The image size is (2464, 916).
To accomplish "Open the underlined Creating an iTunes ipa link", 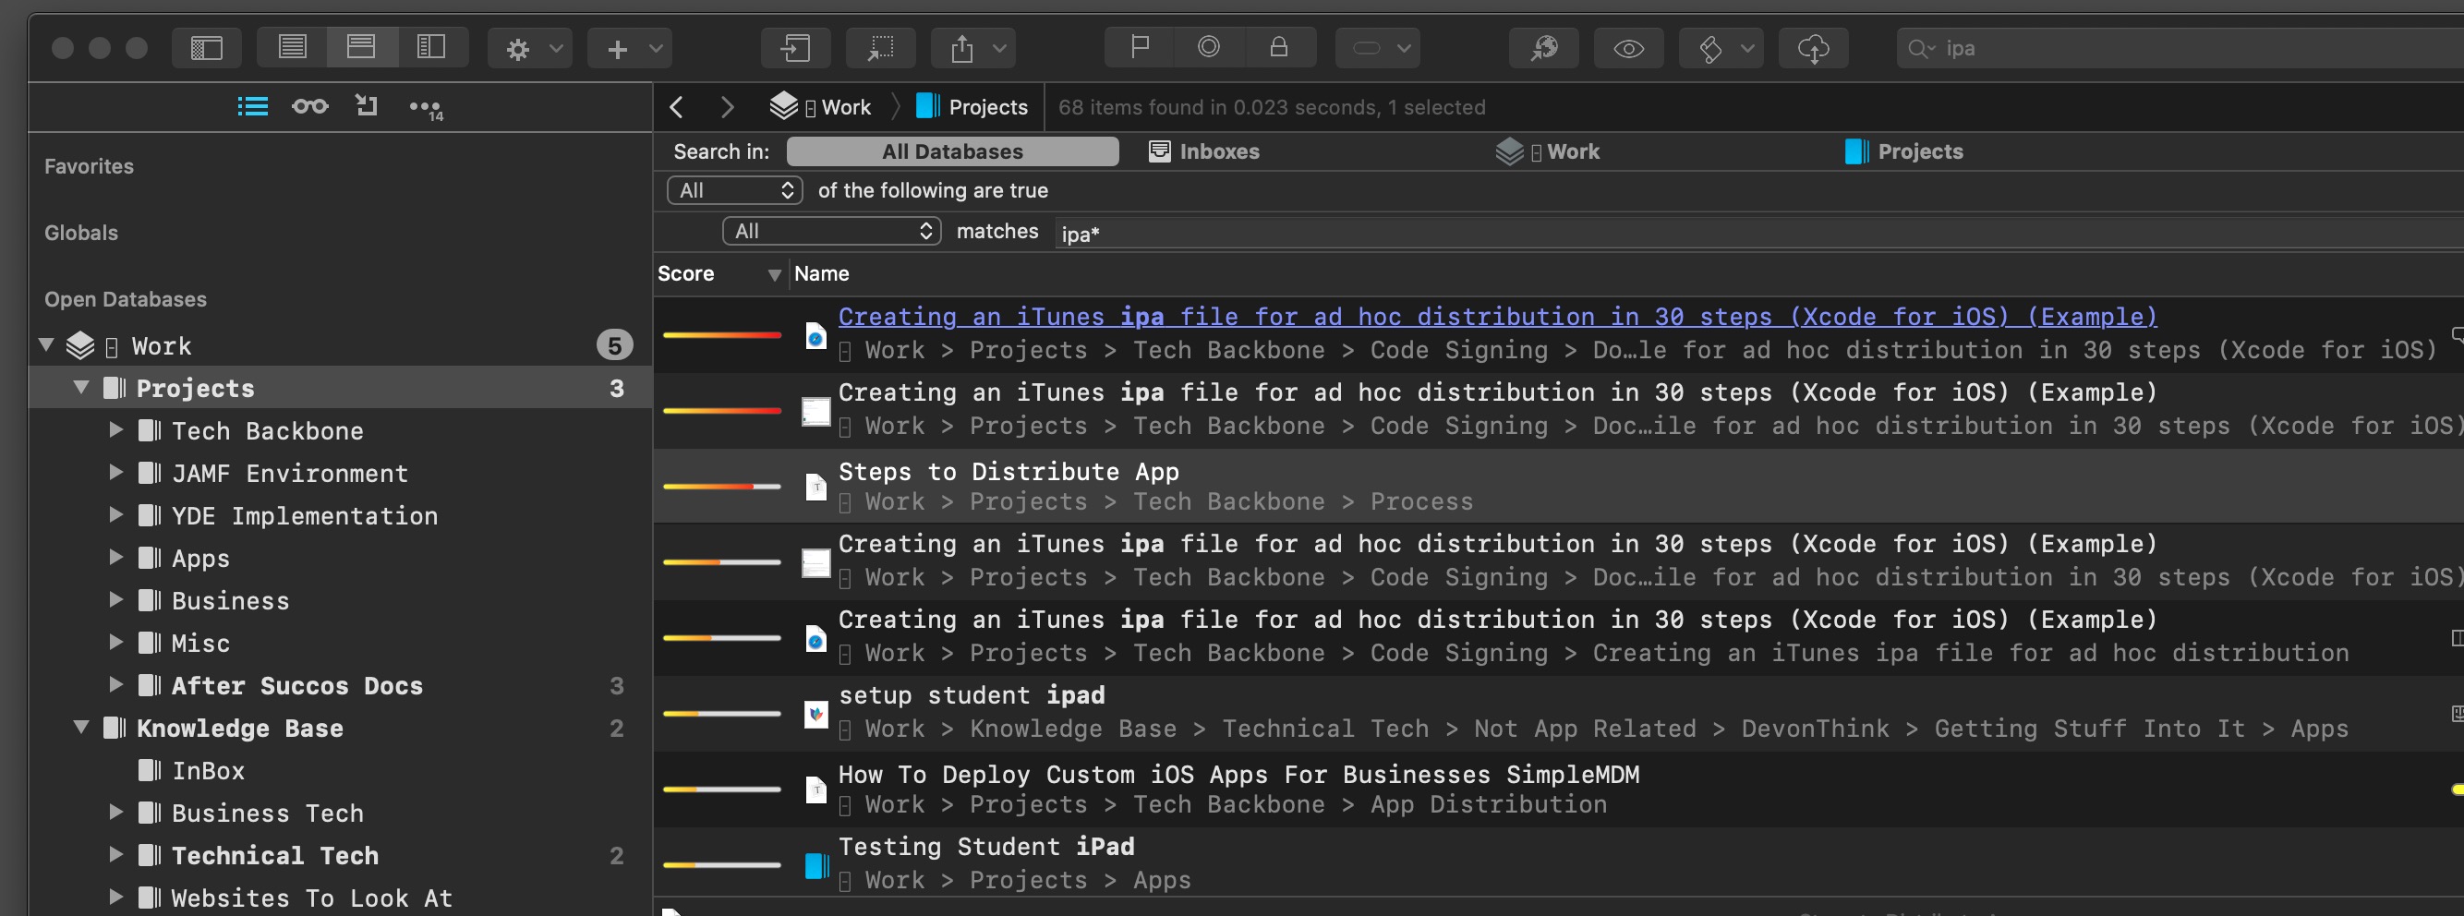I will click(1498, 317).
